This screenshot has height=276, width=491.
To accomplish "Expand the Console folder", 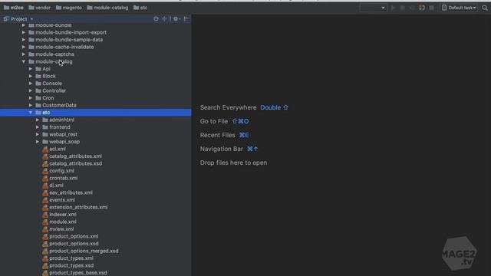I will (31, 84).
